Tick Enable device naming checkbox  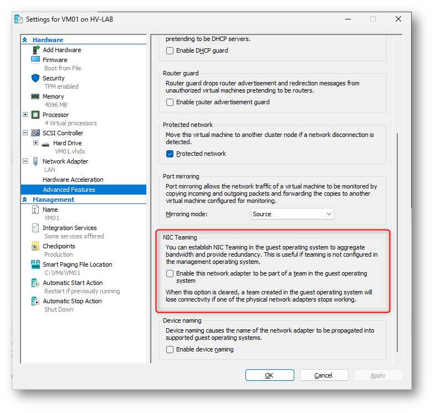tap(170, 349)
